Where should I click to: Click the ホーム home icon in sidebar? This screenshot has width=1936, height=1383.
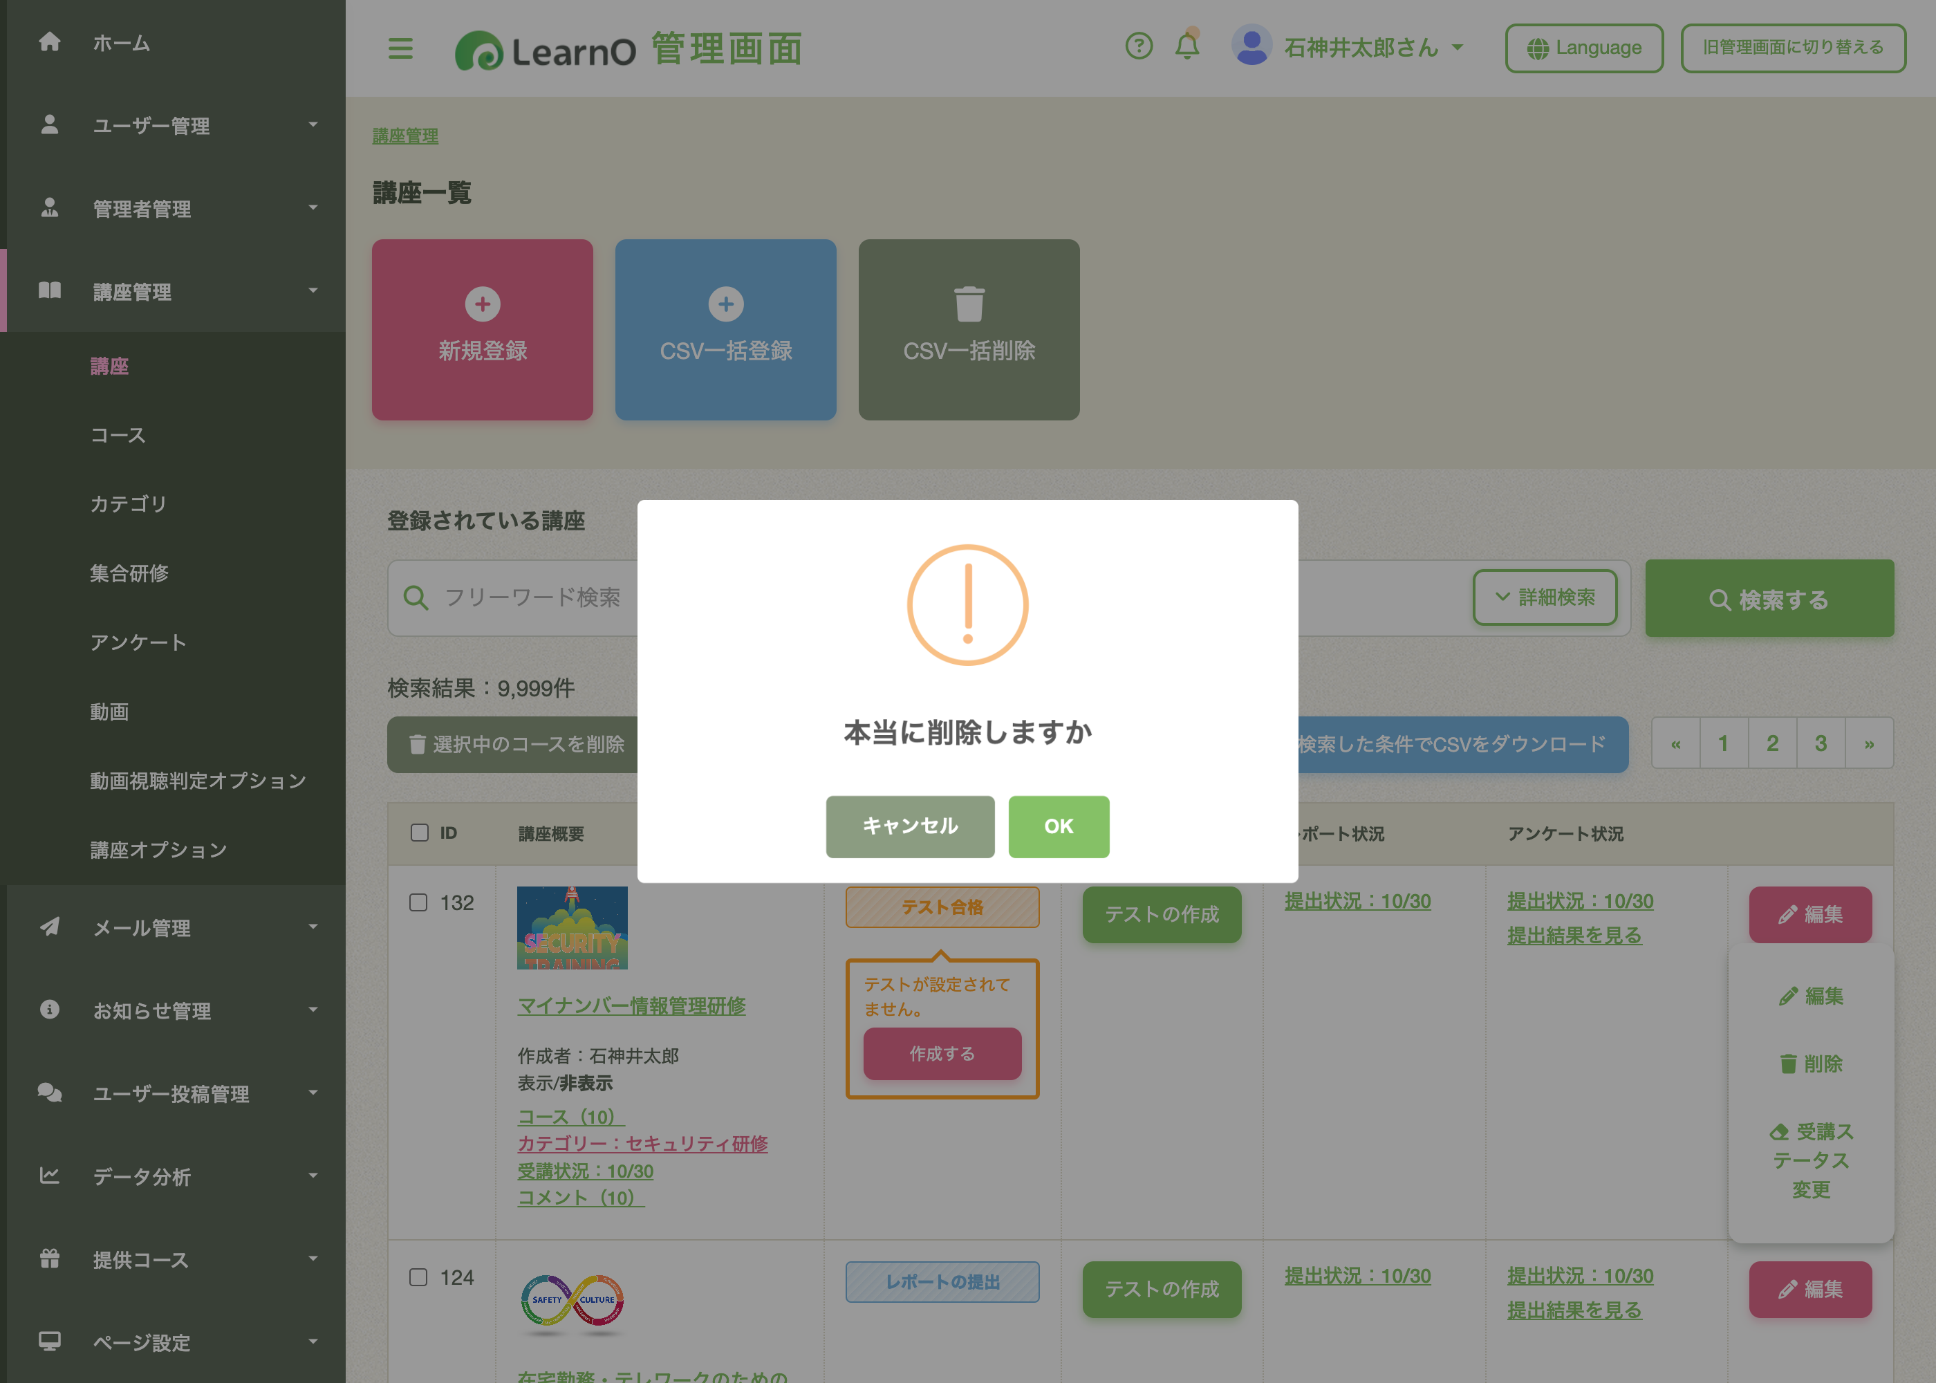[x=50, y=43]
